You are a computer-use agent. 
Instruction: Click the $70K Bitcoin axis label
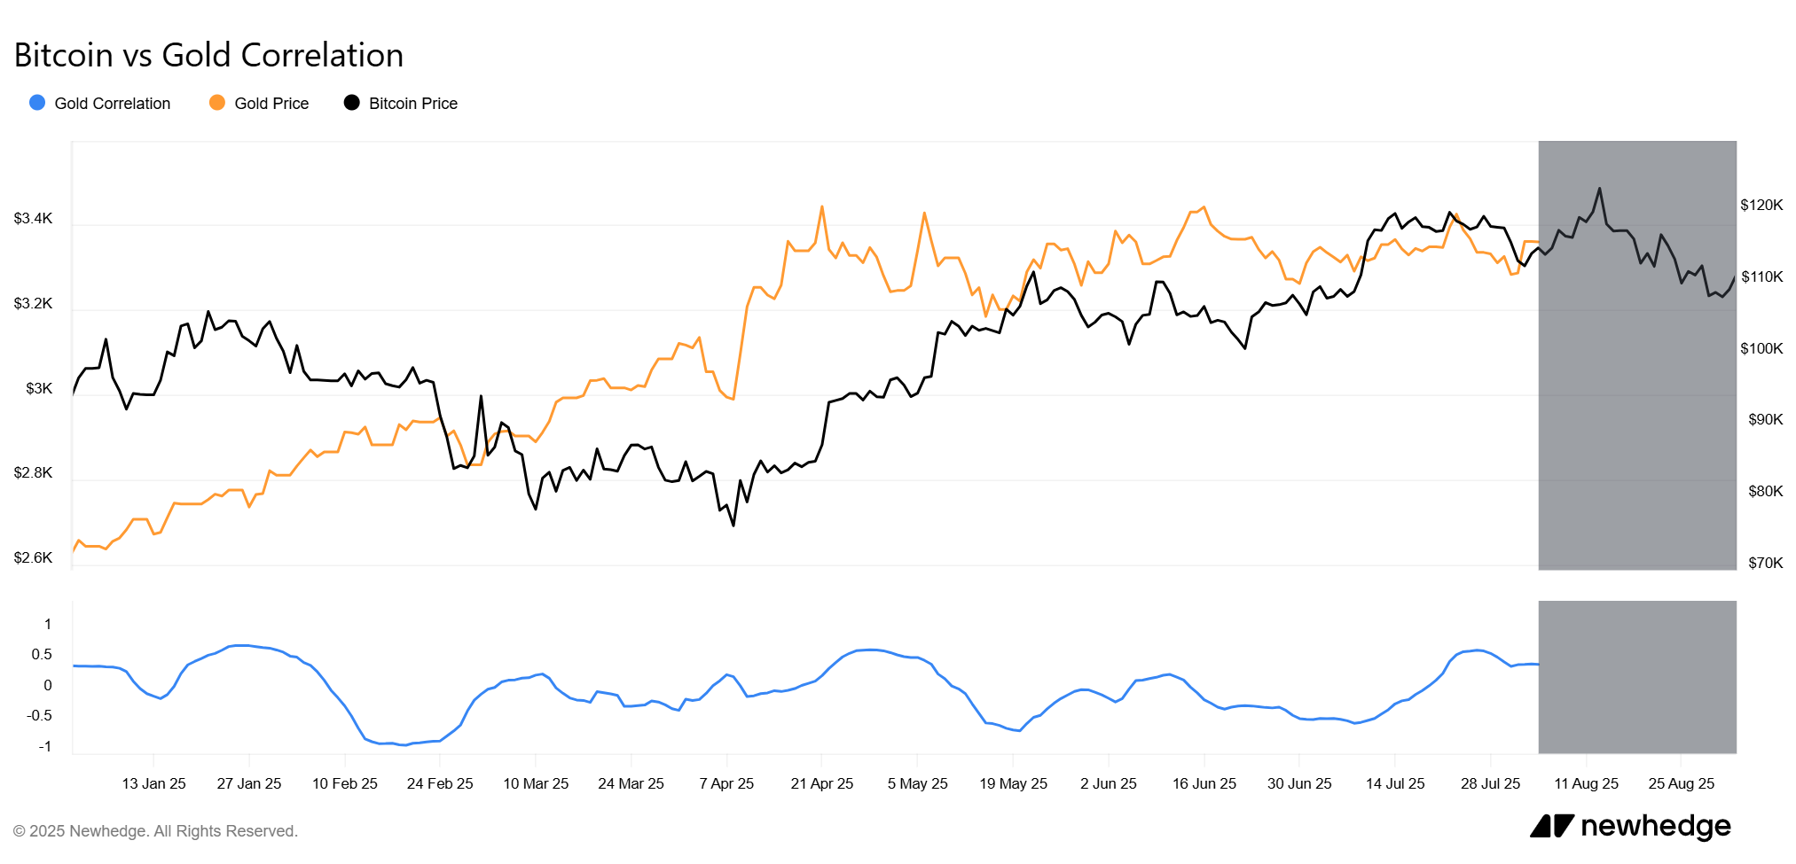tap(1765, 563)
